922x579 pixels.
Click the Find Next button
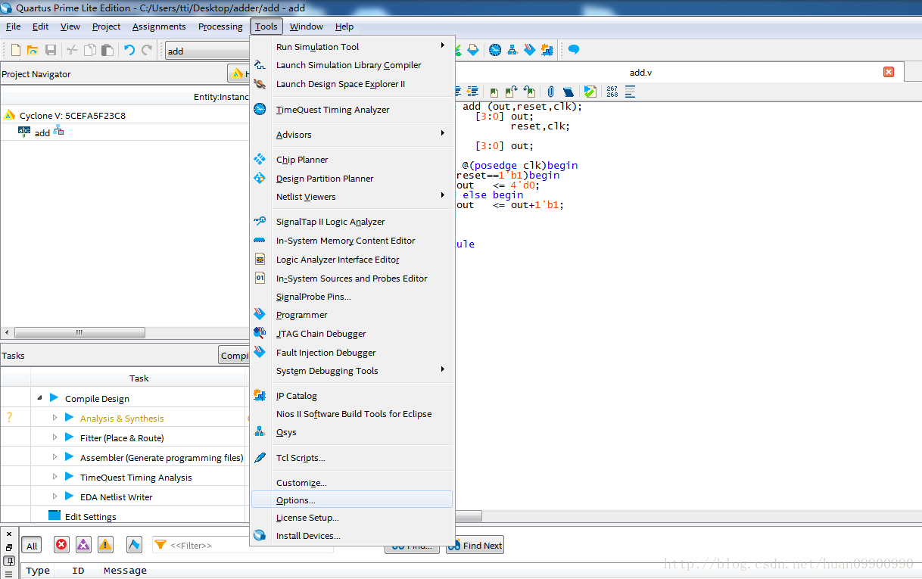(475, 545)
